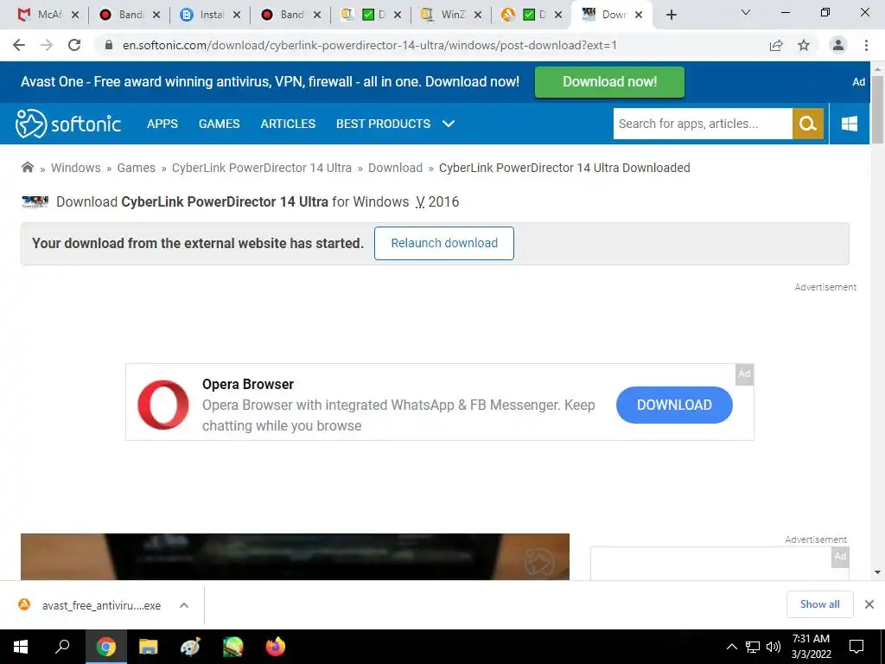This screenshot has width=885, height=664.
Task: Open Games breadcrumb link
Action: [136, 168]
